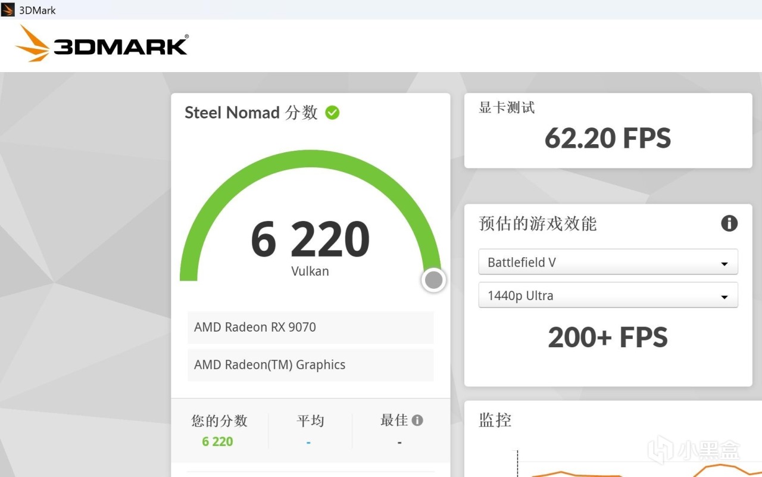Click the green score gauge arc
762x477 pixels.
point(310,160)
